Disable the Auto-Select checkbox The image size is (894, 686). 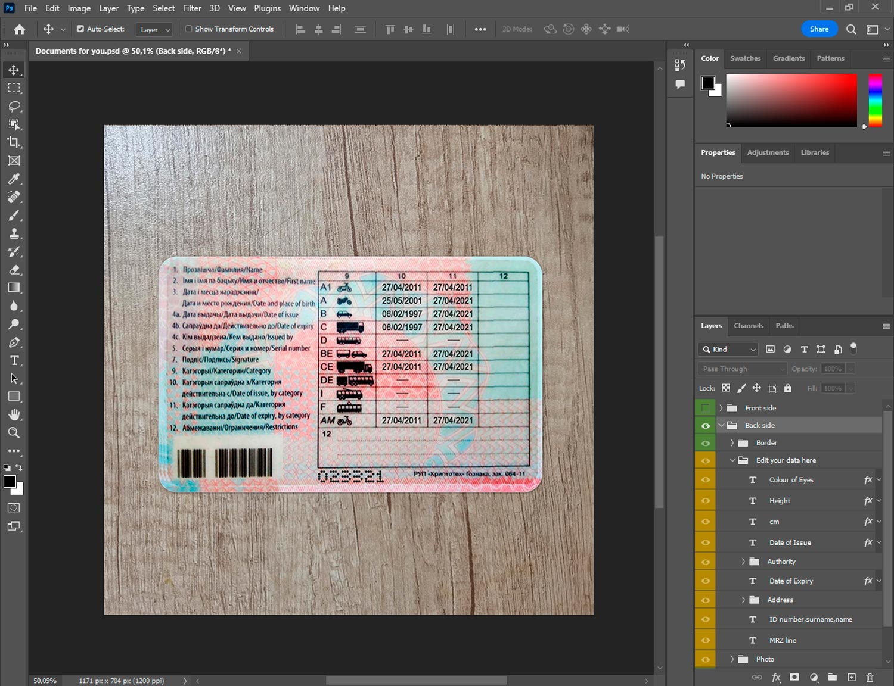[x=80, y=29]
